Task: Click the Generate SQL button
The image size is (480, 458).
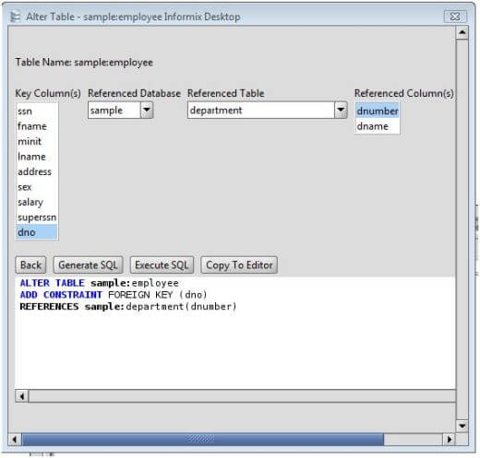Action: pyautogui.click(x=88, y=264)
